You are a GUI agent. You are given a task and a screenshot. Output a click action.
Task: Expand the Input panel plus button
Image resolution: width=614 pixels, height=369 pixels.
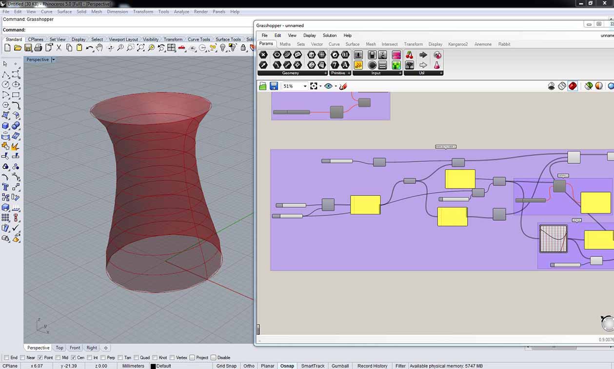[x=400, y=73]
